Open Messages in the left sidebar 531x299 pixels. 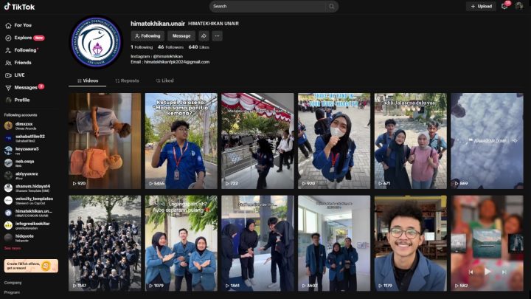click(25, 87)
